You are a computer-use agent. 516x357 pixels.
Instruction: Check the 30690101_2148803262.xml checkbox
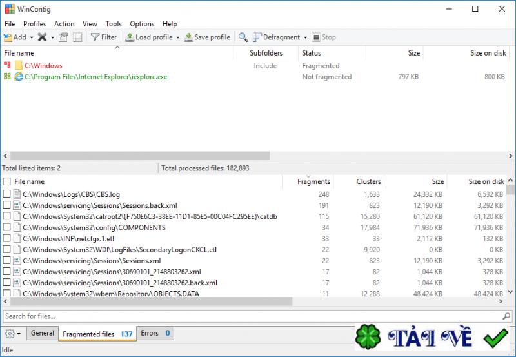[6, 272]
